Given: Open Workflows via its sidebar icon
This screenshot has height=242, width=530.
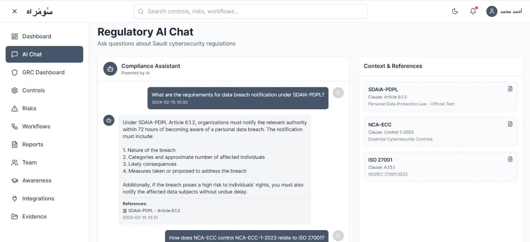Looking at the screenshot, I should coord(14,126).
